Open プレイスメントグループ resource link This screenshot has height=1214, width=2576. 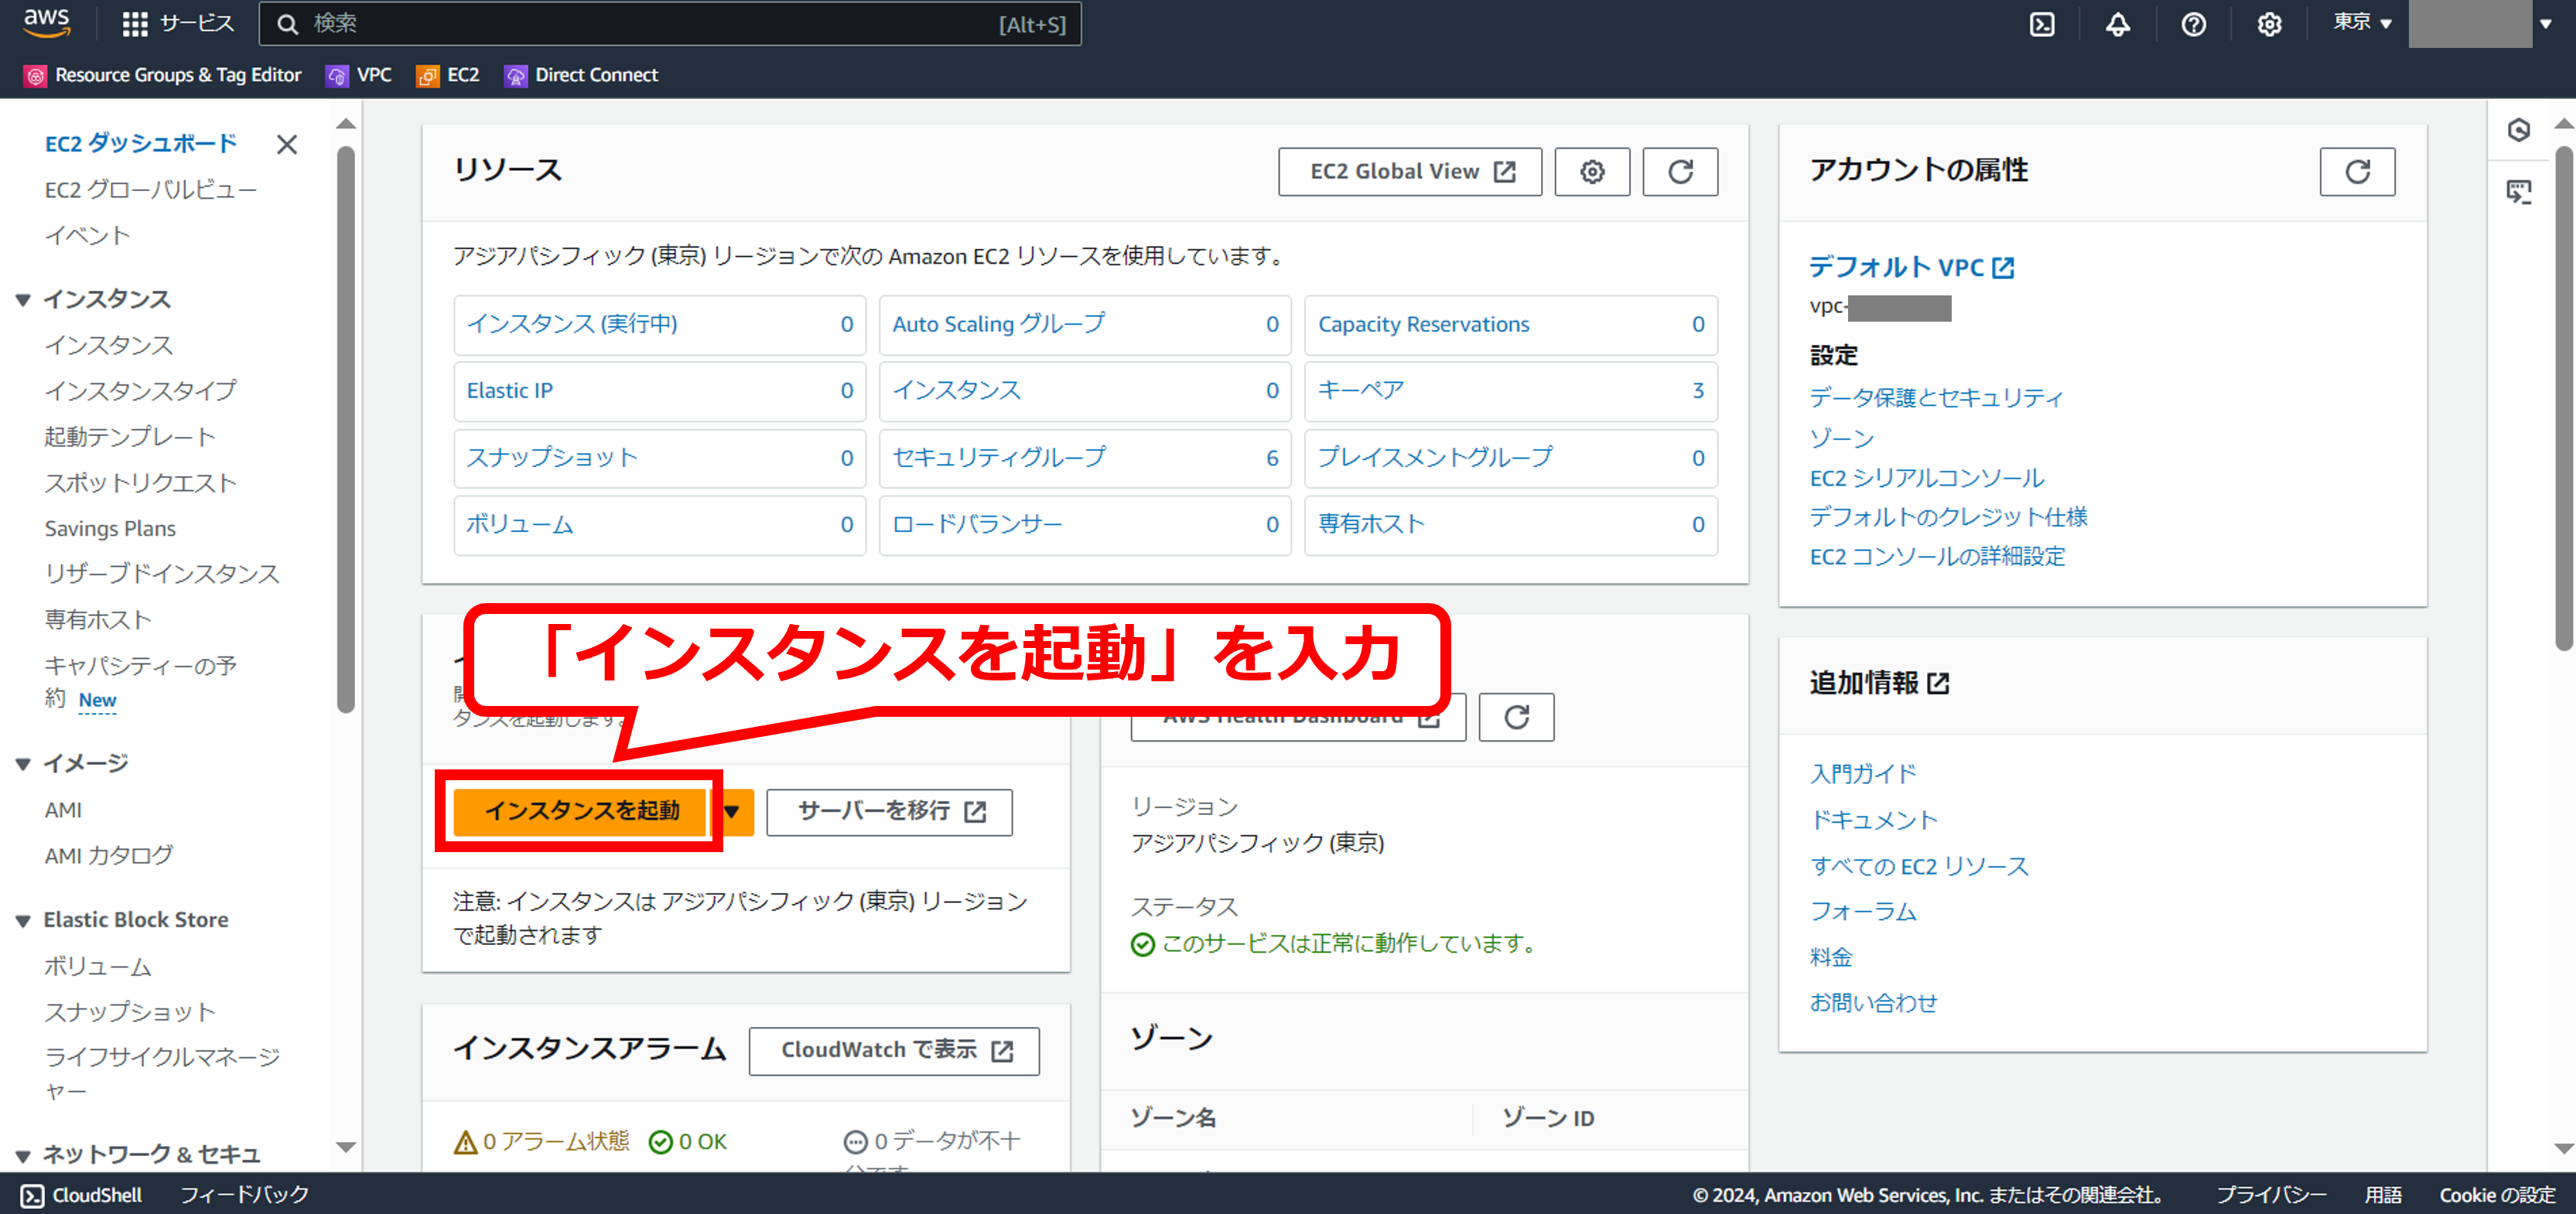click(1435, 458)
